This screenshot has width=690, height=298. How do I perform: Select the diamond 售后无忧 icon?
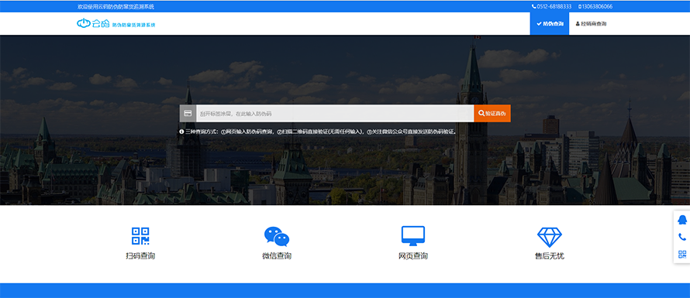[549, 237]
